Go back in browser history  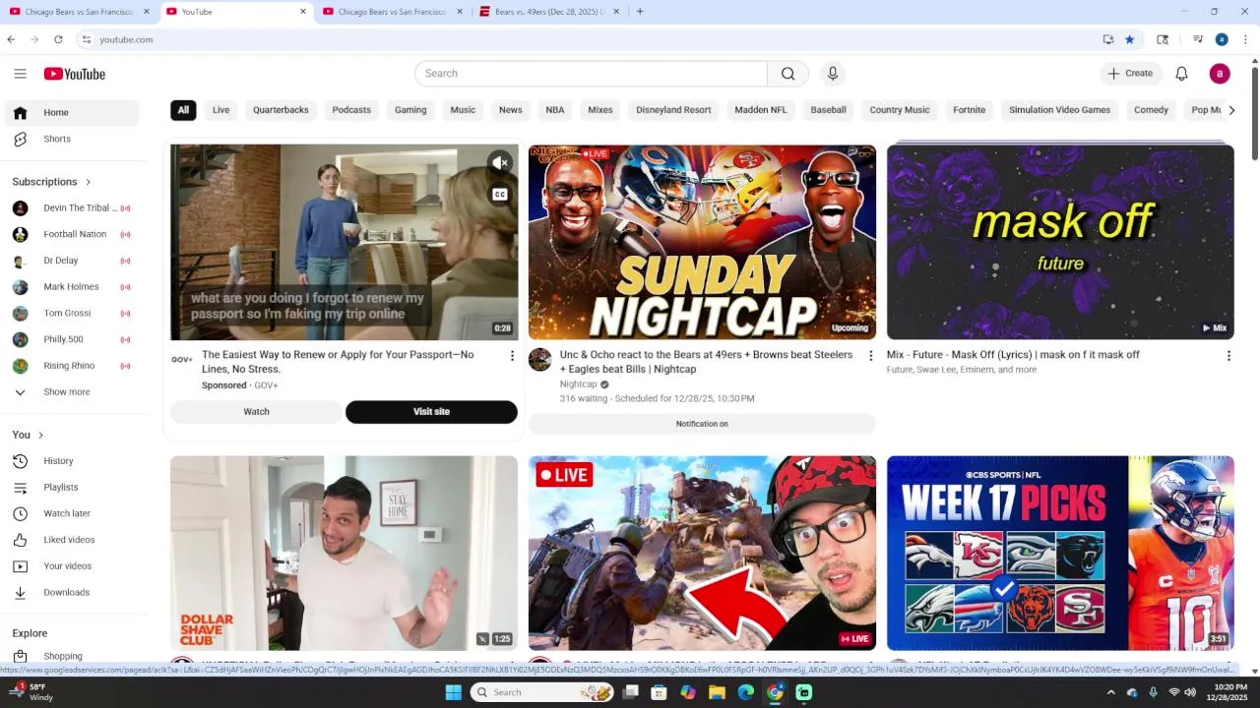[x=11, y=39]
